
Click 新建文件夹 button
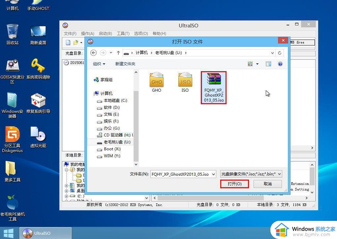(x=125, y=64)
